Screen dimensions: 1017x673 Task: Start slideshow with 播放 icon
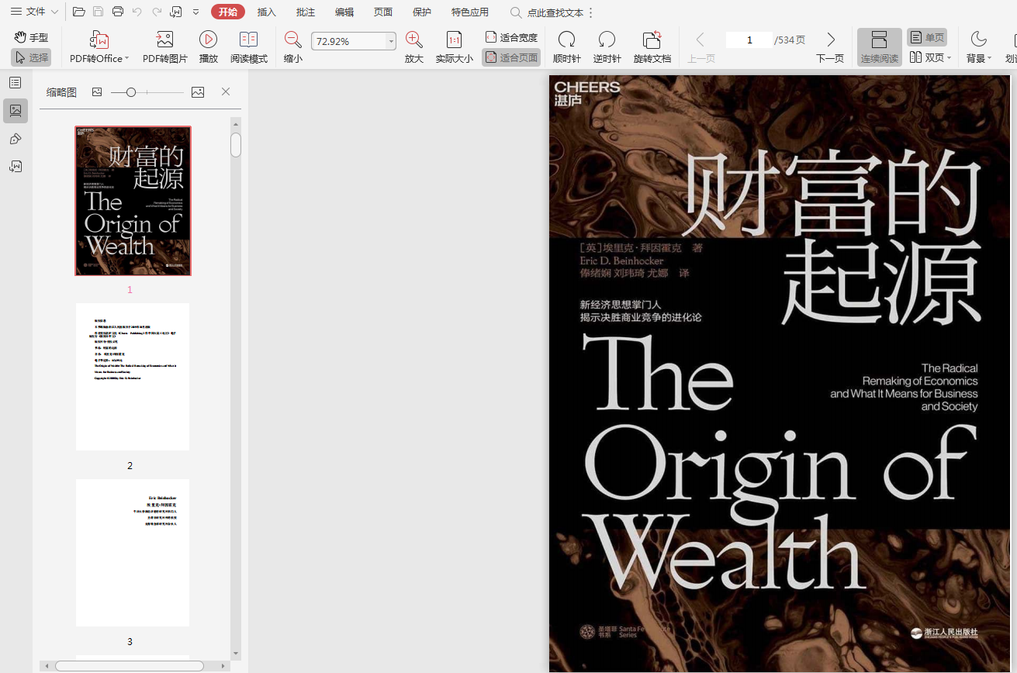pyautogui.click(x=208, y=40)
